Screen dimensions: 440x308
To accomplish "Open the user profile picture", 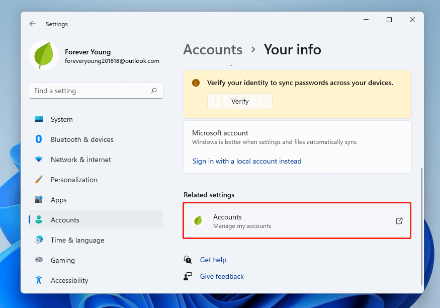I will pyautogui.click(x=44, y=55).
